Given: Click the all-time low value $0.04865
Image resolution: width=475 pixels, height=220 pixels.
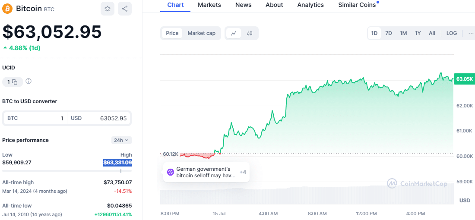Looking at the screenshot, I should coord(119,206).
